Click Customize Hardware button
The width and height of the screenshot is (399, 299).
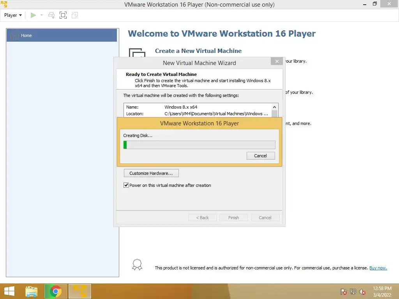click(151, 173)
